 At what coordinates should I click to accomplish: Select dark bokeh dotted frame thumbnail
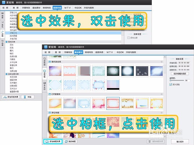coord(142,71)
